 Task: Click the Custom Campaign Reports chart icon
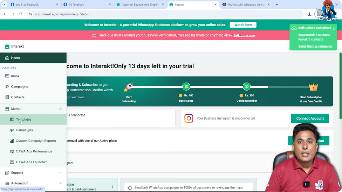click(x=12, y=141)
